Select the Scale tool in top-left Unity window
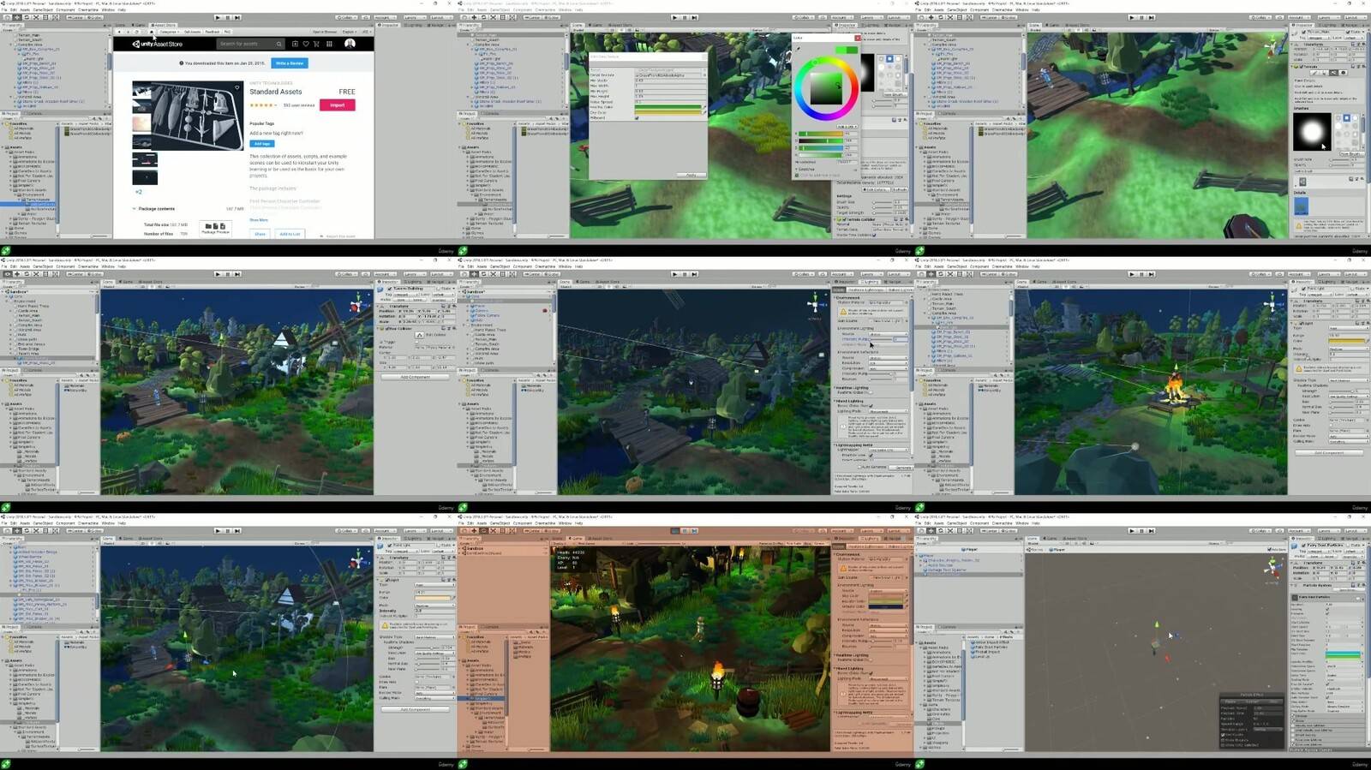 (x=36, y=17)
